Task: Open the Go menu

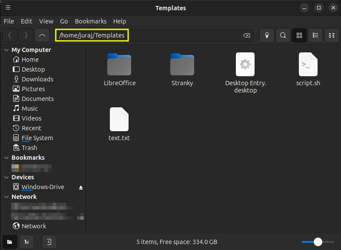Action: click(64, 21)
